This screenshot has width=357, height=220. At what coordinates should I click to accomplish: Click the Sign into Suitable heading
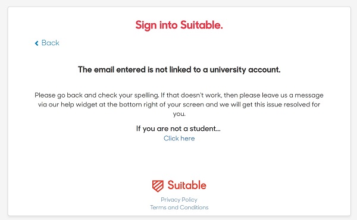pos(179,25)
